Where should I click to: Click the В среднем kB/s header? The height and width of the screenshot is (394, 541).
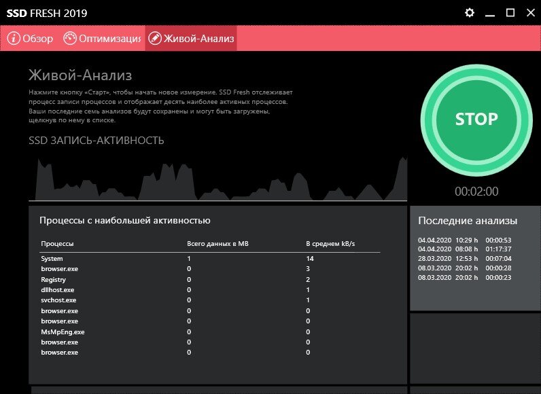point(330,243)
